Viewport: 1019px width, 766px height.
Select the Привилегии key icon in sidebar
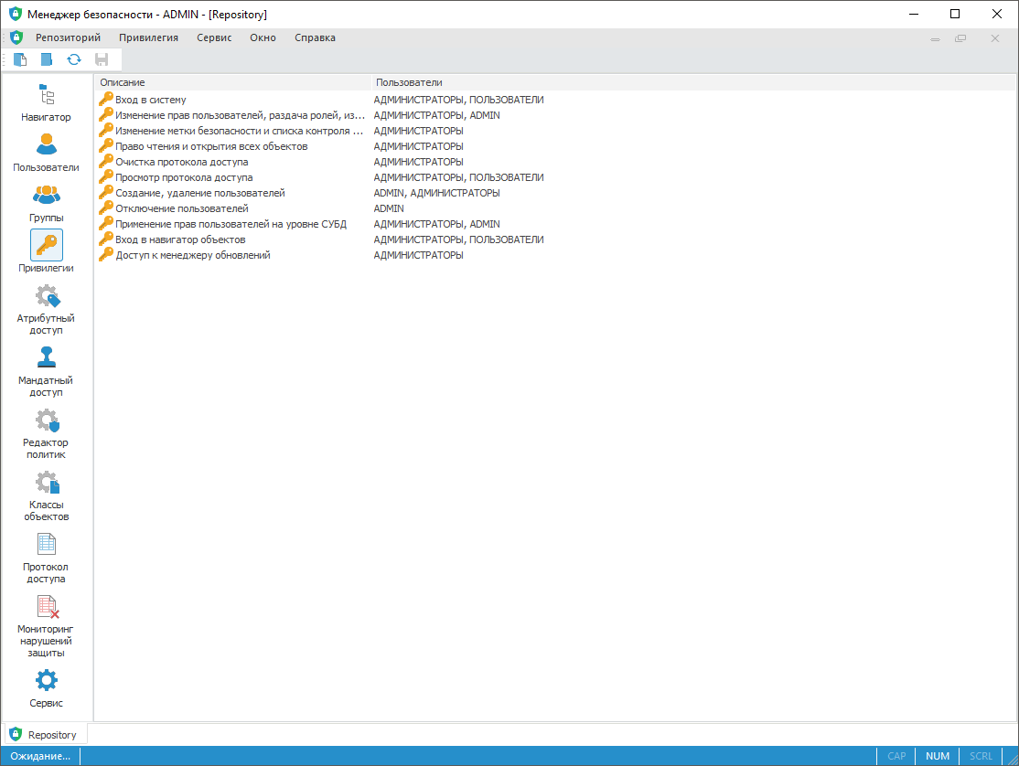(x=46, y=245)
